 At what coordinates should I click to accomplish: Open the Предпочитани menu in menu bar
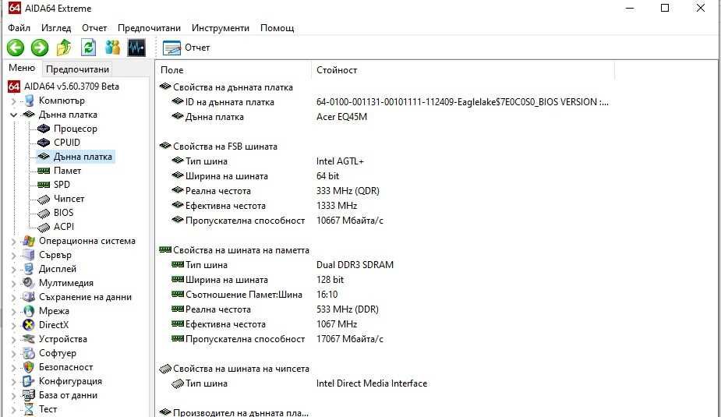click(x=149, y=28)
